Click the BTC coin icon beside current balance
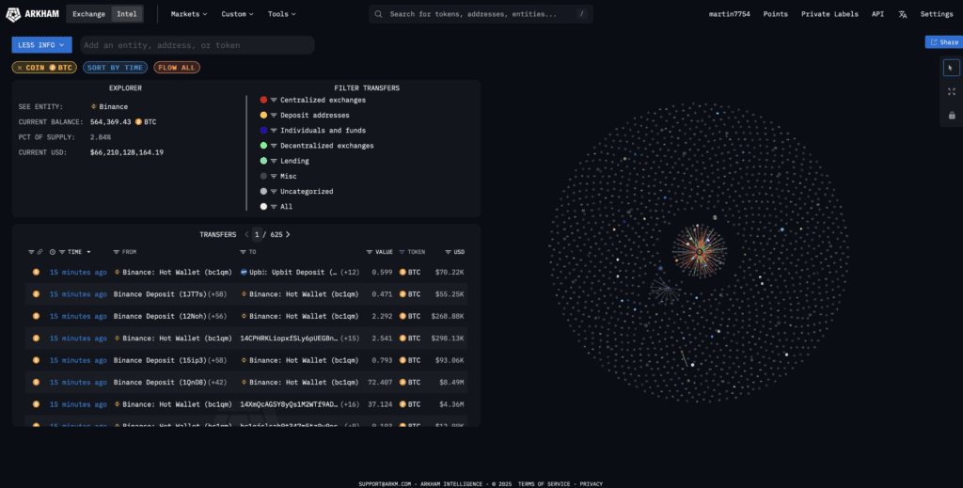The image size is (963, 488). click(x=138, y=122)
